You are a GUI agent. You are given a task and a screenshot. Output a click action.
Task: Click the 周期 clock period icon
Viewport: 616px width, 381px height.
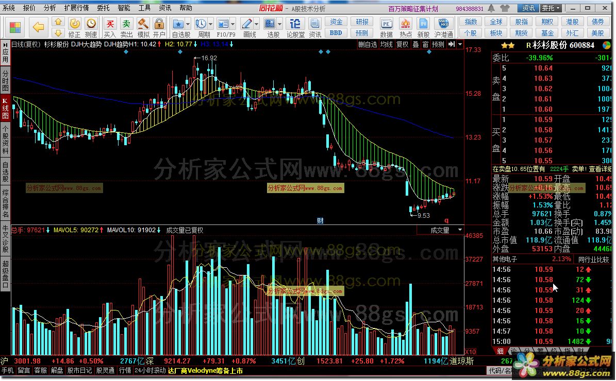tap(201, 24)
